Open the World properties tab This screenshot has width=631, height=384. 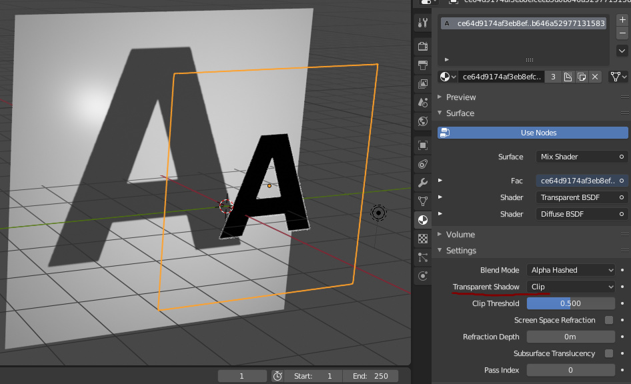422,121
